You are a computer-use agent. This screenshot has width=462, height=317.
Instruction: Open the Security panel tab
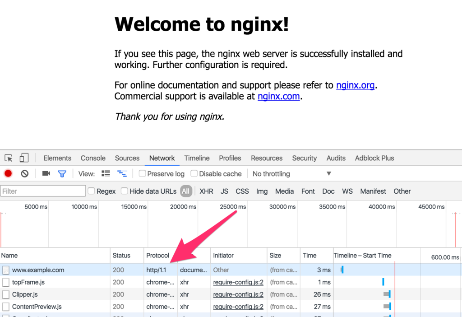304,158
